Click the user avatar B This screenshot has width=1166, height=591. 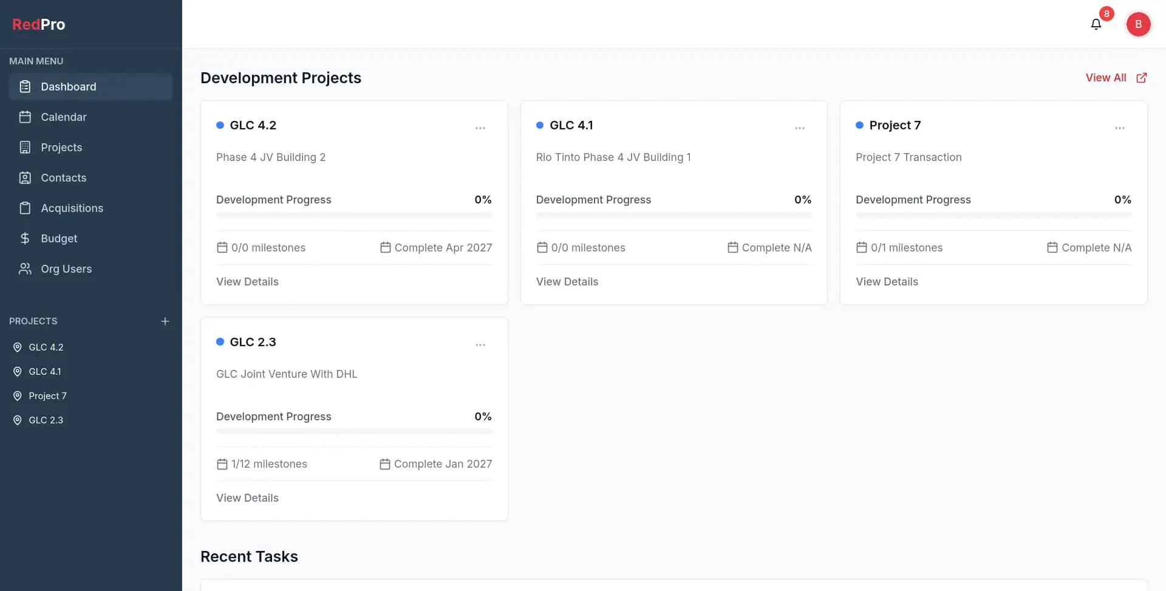point(1138,24)
